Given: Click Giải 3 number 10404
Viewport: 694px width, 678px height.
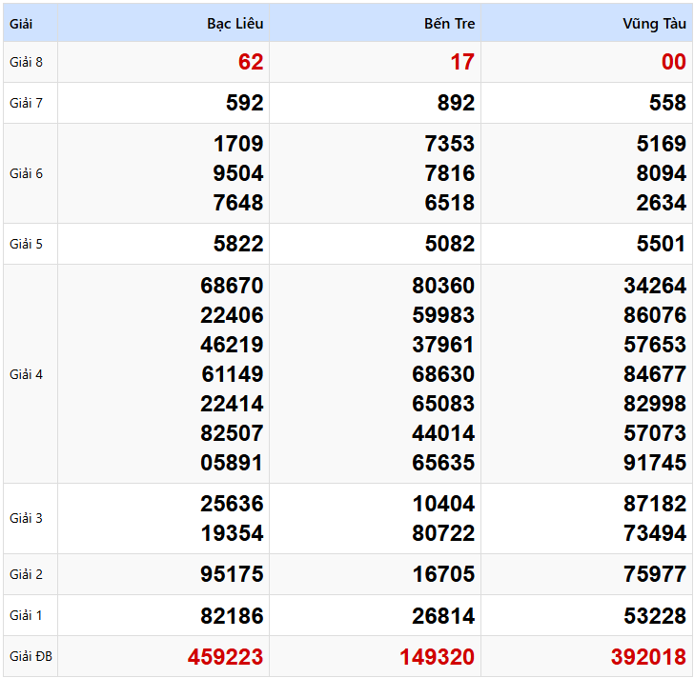Looking at the screenshot, I should pyautogui.click(x=444, y=504).
